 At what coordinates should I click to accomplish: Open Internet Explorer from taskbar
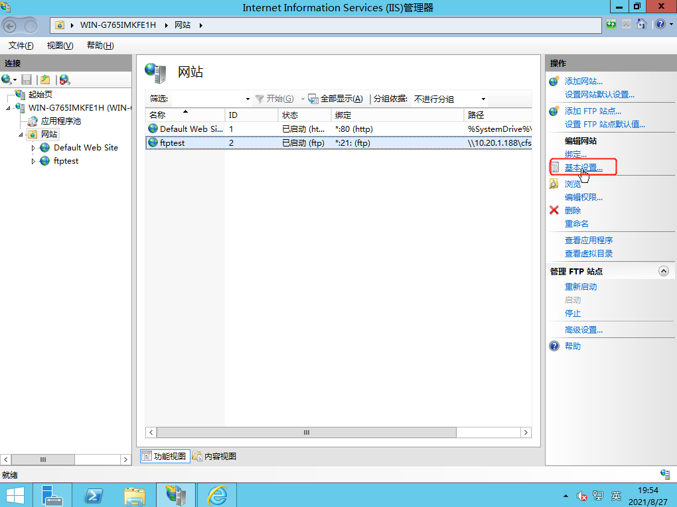tap(217, 495)
